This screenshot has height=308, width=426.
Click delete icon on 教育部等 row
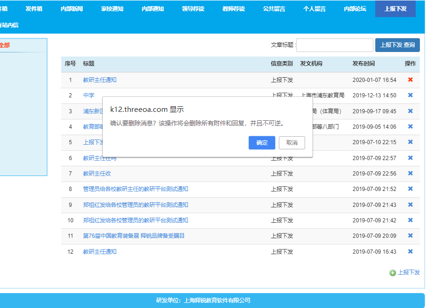411,126
